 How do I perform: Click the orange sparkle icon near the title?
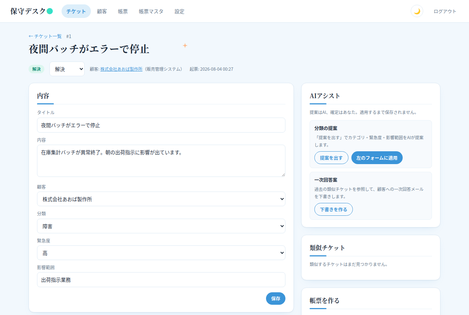(x=185, y=45)
